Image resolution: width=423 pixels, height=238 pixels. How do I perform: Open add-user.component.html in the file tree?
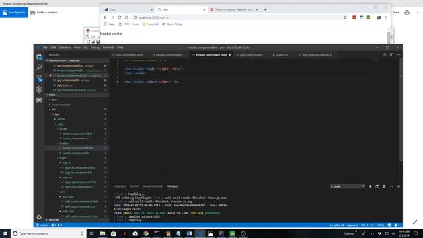(x=81, y=202)
